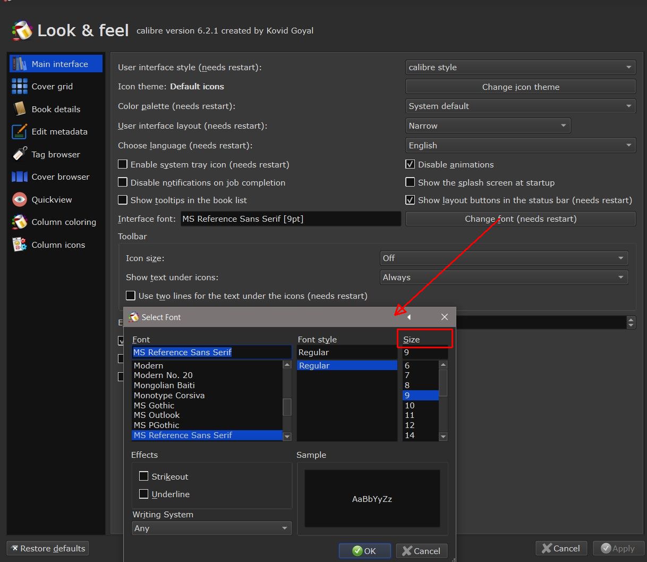
Task: Open the Cover browser icon
Action: point(20,177)
